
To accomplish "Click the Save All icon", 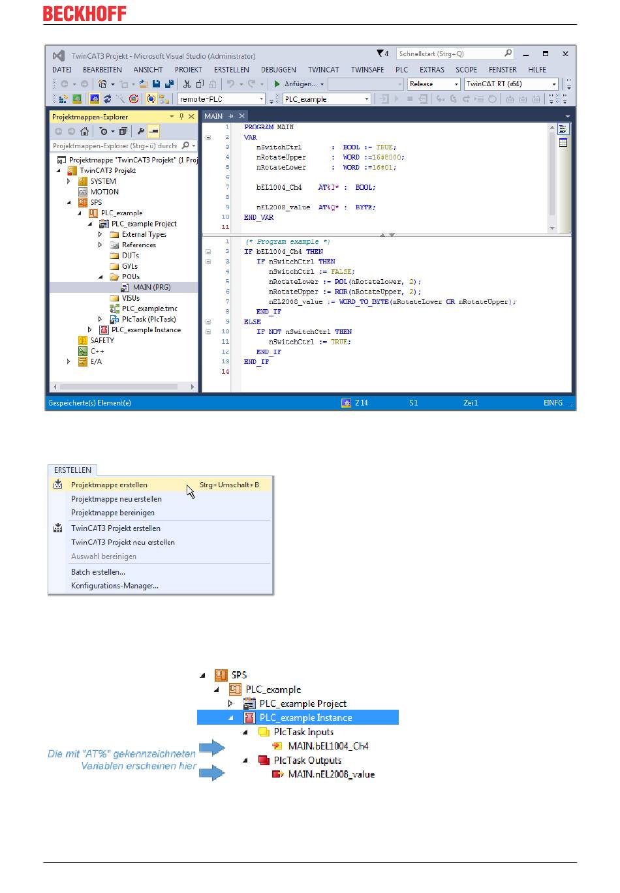I will (169, 84).
